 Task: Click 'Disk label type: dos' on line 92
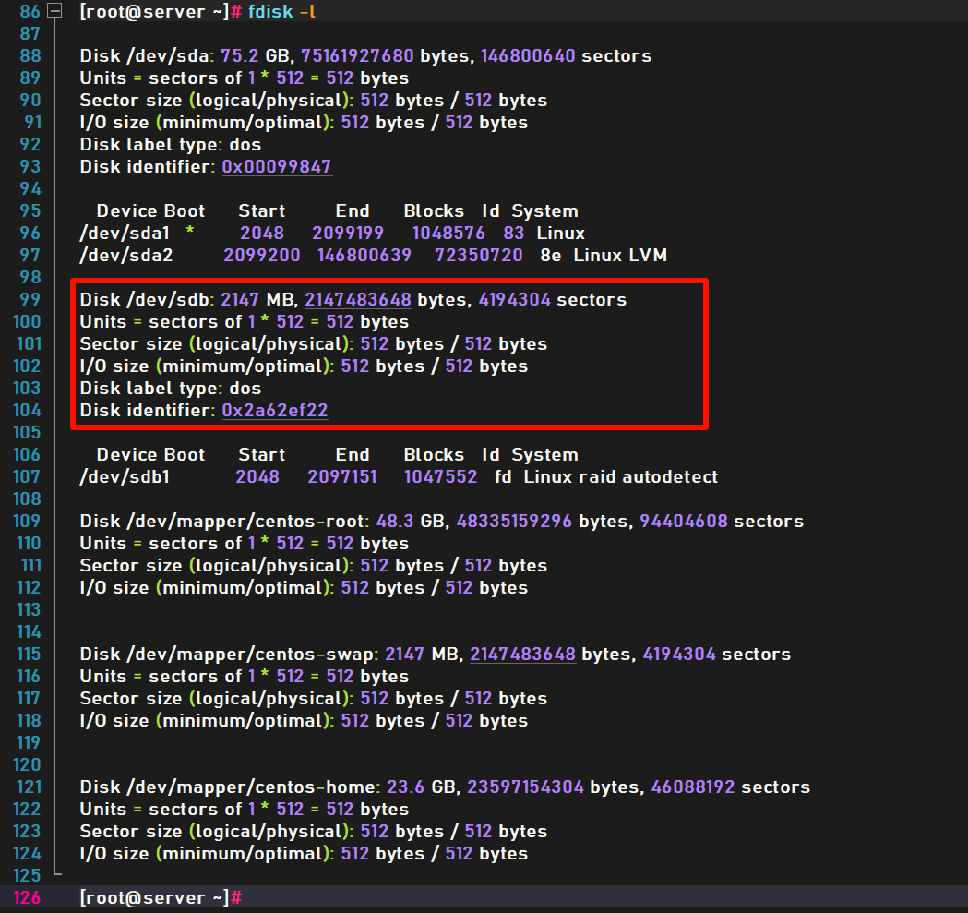coord(171,145)
